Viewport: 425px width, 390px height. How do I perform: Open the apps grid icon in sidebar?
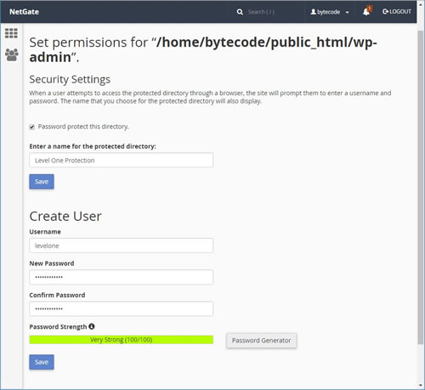click(x=11, y=33)
